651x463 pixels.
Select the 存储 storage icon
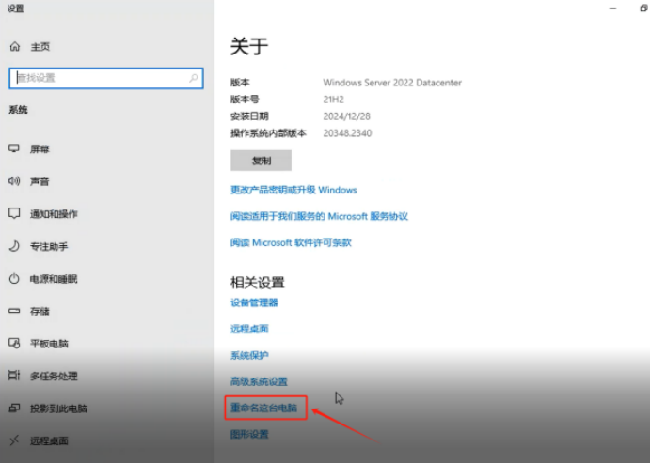14,311
